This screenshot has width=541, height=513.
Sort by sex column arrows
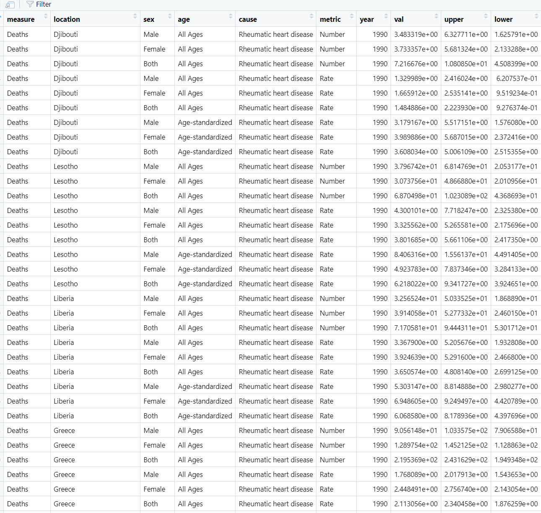[x=170, y=16]
